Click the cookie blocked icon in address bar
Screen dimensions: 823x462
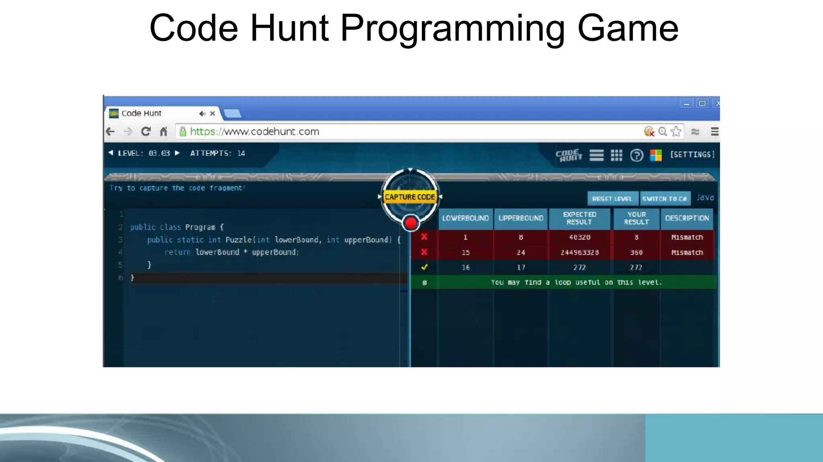(x=649, y=131)
